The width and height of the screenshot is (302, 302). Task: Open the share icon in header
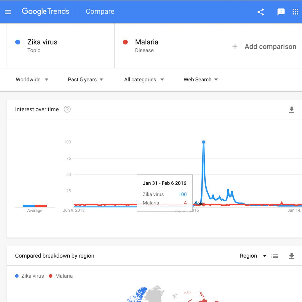click(261, 12)
